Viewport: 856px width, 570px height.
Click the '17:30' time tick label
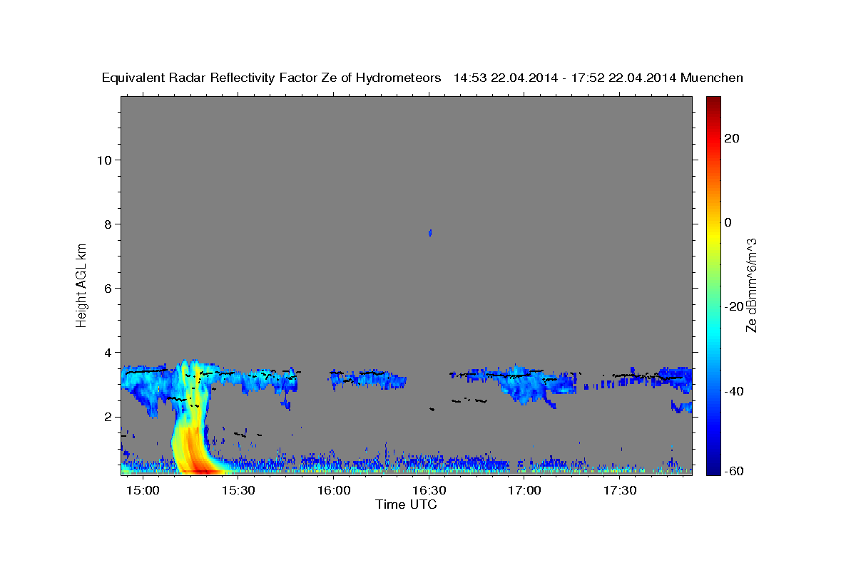point(621,490)
